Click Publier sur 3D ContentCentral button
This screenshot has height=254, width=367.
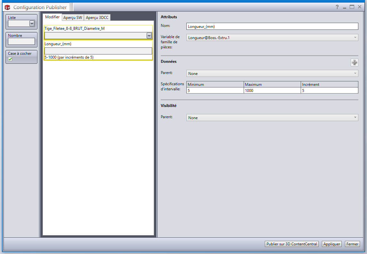(x=292, y=244)
